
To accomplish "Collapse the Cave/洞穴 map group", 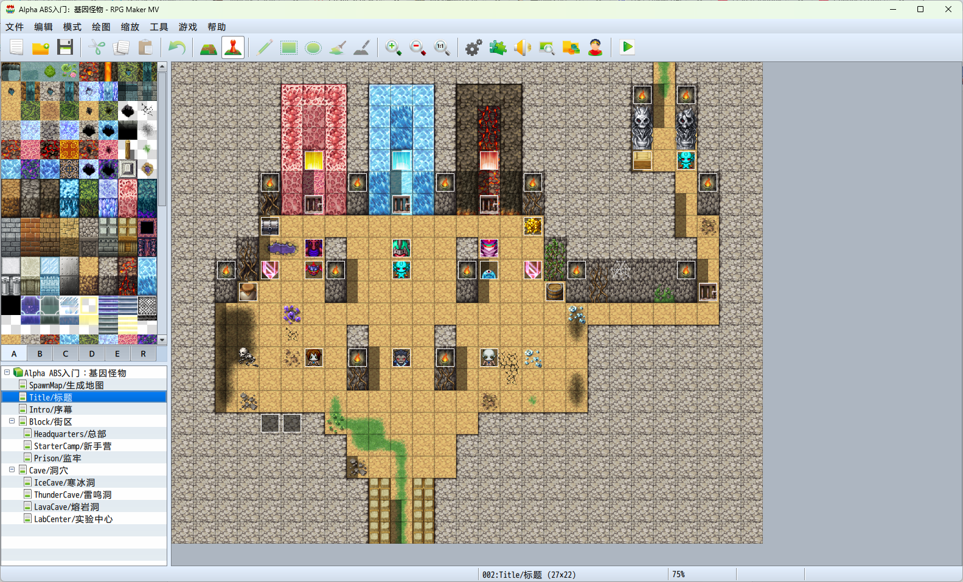I will [12, 469].
